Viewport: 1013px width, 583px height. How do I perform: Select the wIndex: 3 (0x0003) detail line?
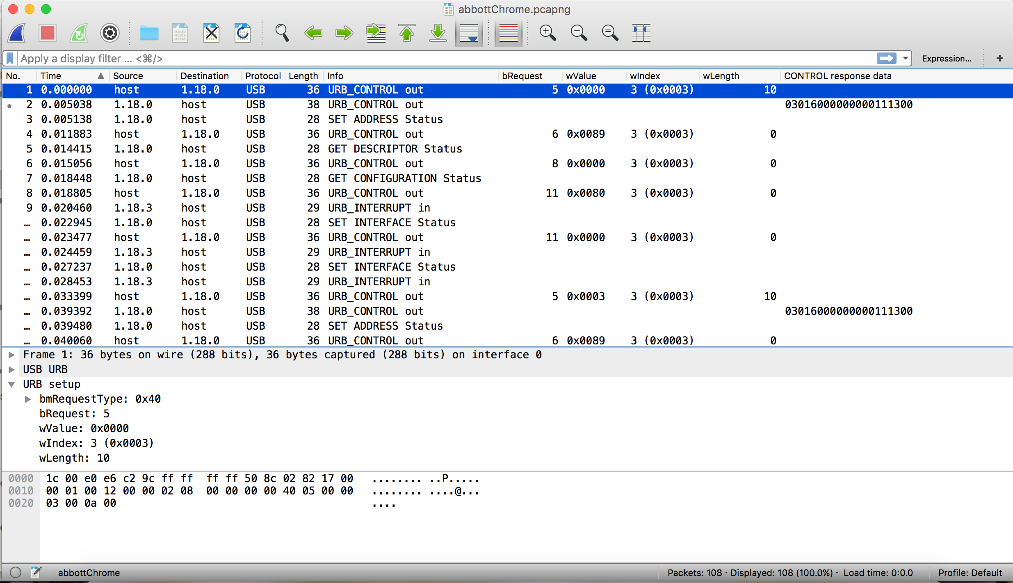[96, 443]
